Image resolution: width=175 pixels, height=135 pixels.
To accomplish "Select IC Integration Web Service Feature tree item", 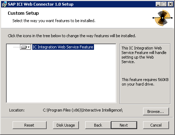I will click(63, 47).
